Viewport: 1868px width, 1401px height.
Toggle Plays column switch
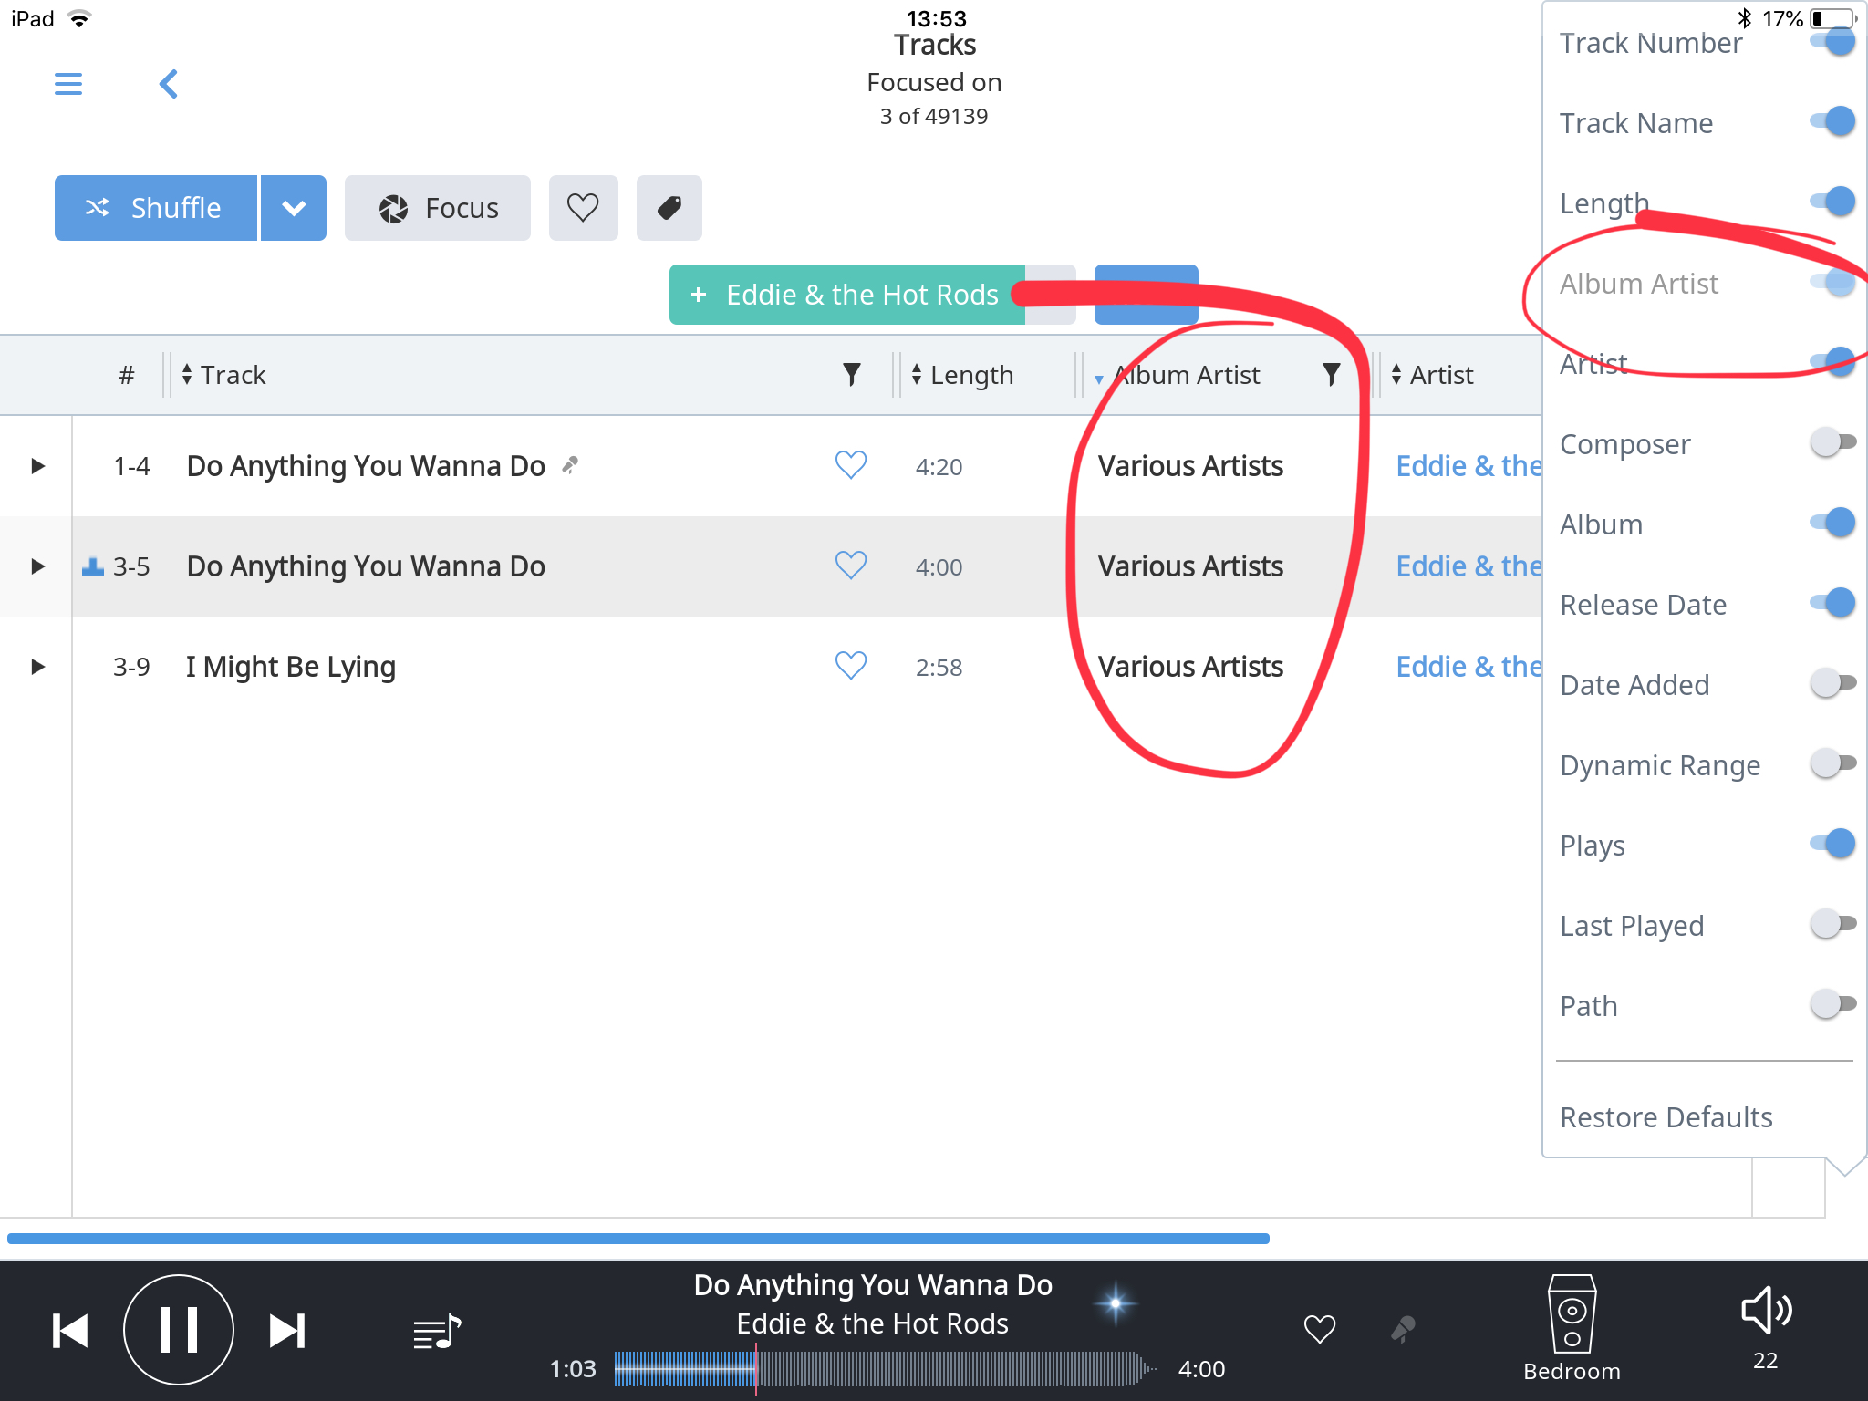(x=1833, y=844)
